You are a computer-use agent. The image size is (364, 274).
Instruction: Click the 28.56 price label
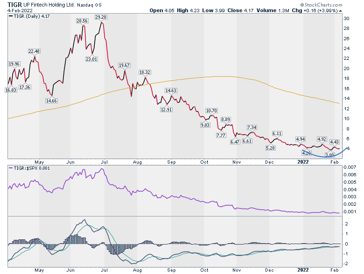82,21
